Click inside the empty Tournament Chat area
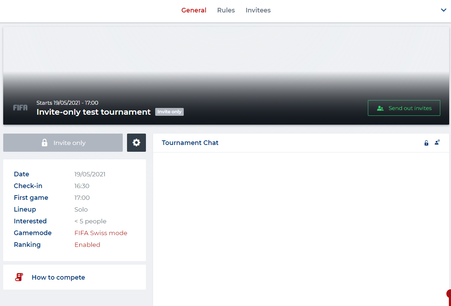This screenshot has height=306, width=451. (x=301, y=228)
